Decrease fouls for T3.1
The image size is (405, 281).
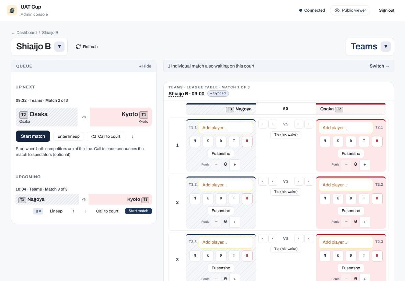[216, 164]
